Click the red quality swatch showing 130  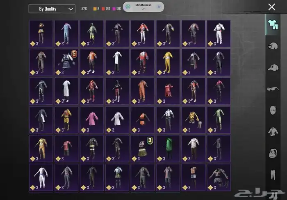(103, 9)
